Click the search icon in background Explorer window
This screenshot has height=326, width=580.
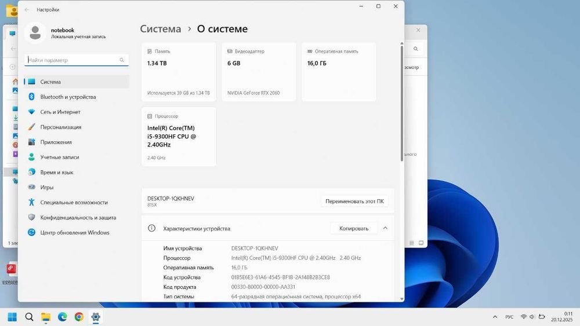pos(416,49)
